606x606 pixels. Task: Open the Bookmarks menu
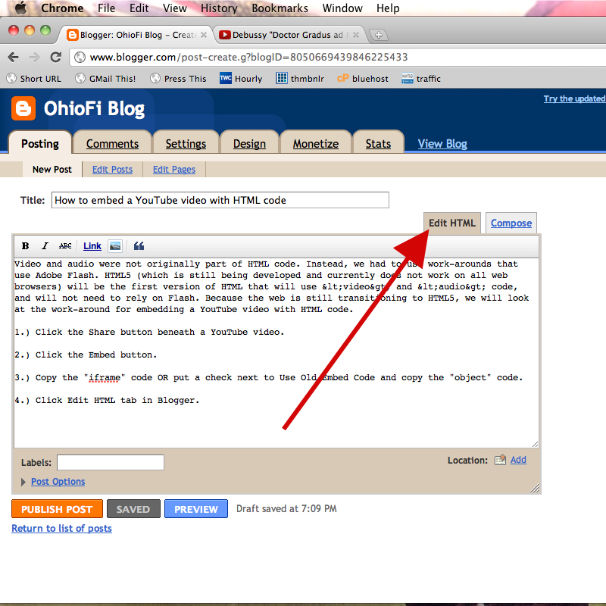[x=280, y=8]
